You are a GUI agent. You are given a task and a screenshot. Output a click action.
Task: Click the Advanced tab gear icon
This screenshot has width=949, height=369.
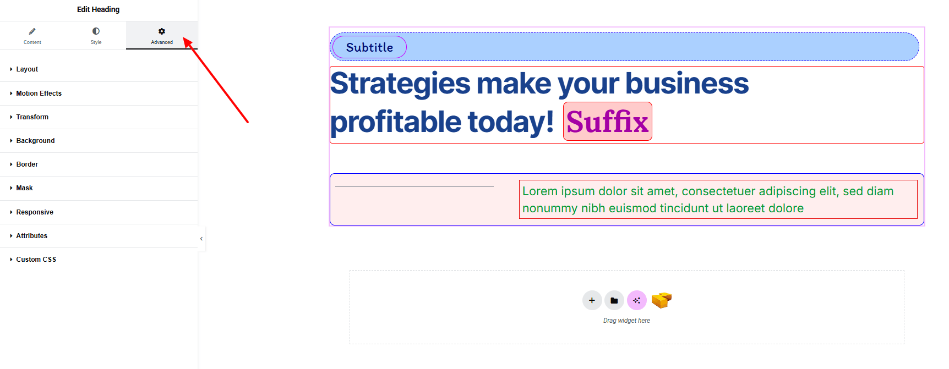[162, 31]
